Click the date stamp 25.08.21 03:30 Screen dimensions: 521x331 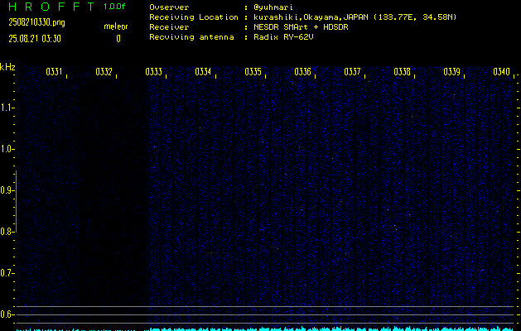click(35, 39)
